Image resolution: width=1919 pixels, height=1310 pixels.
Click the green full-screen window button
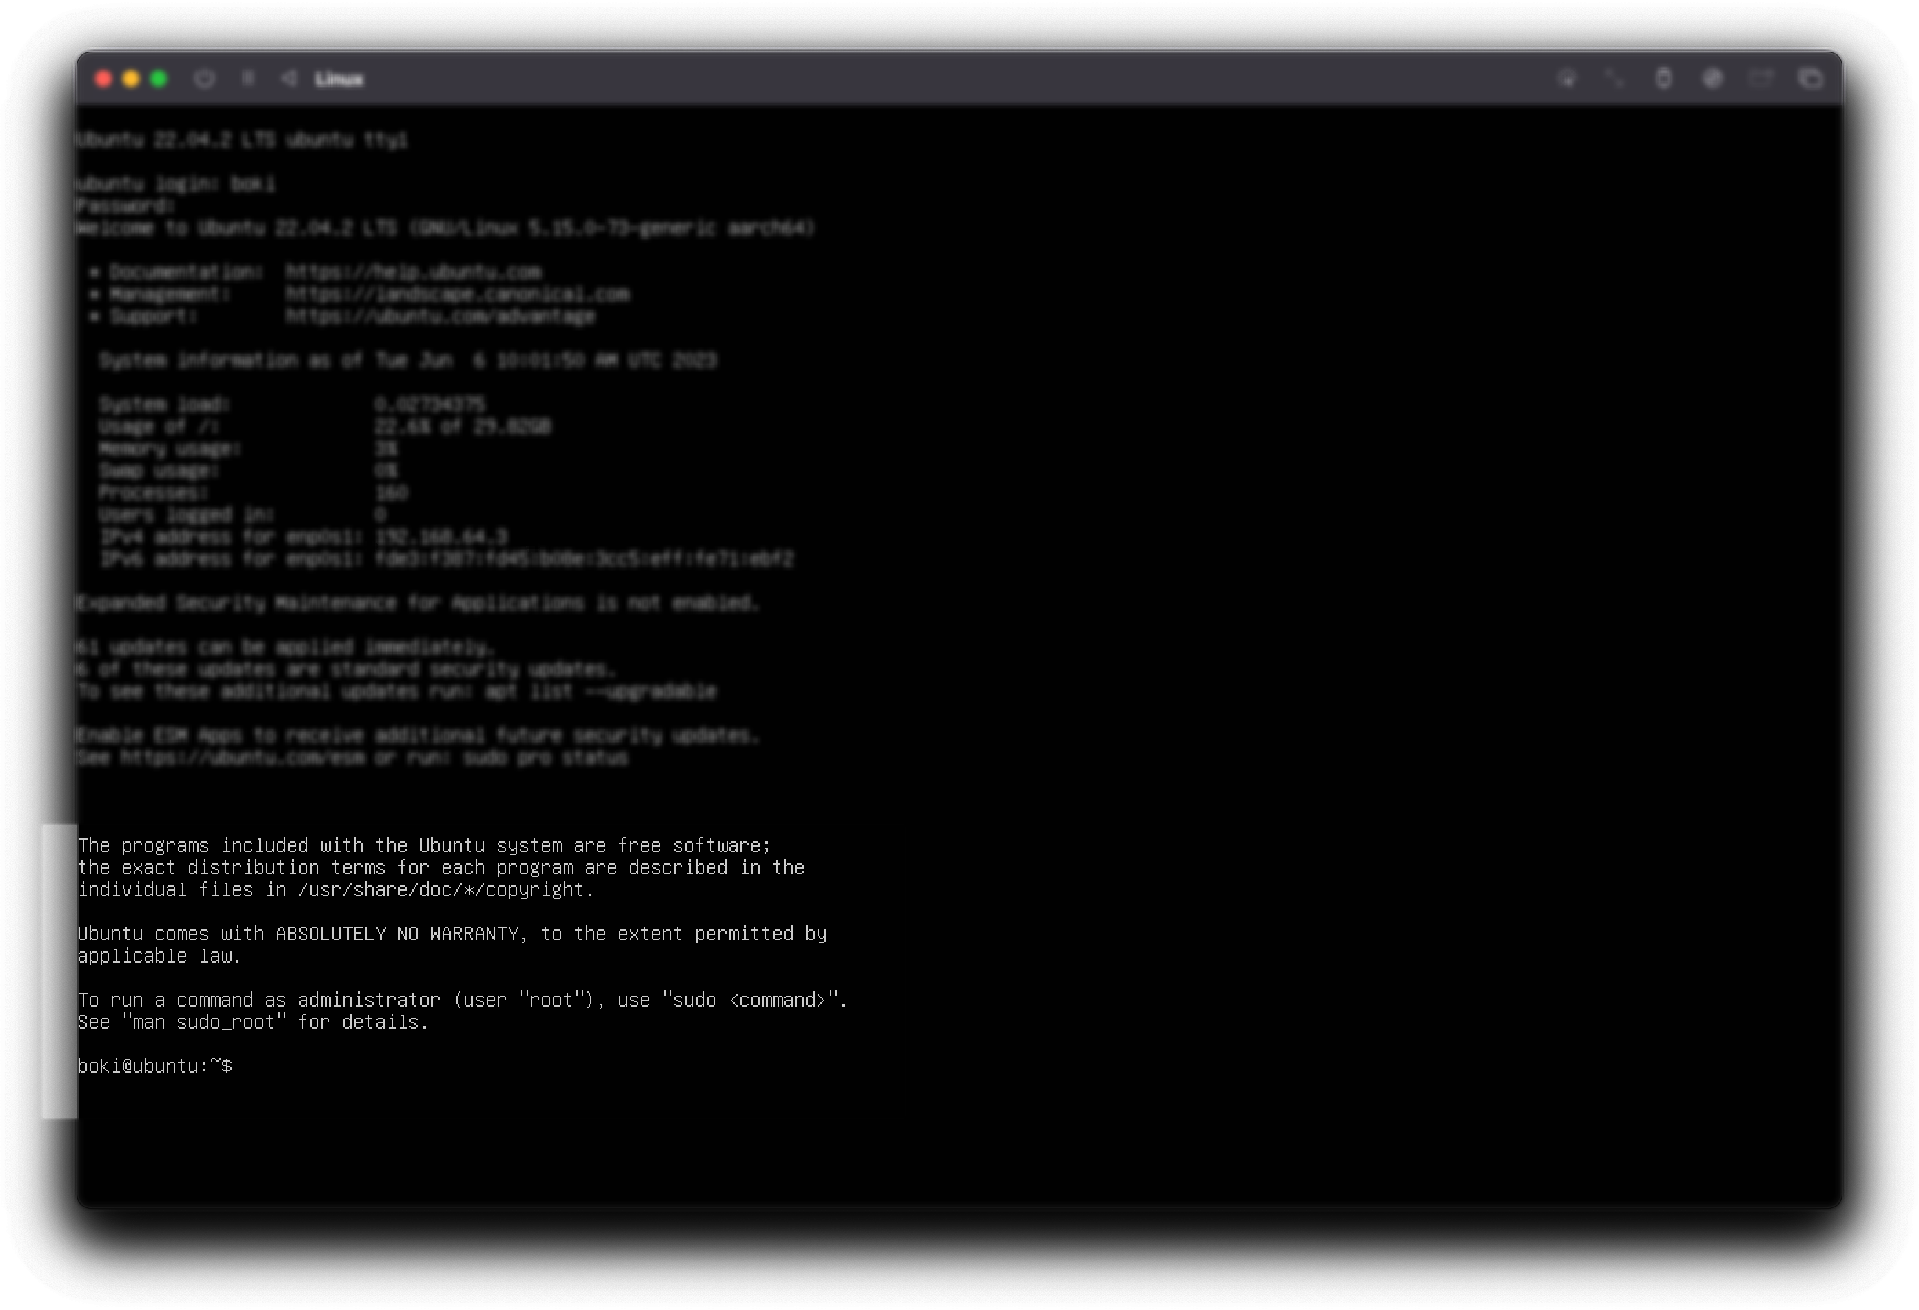(x=159, y=79)
